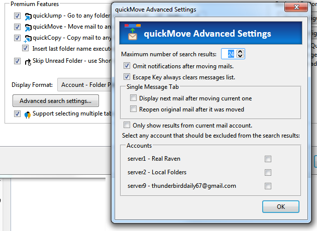Disable Omit notifications after moving mails
The image size is (317, 231).
click(x=127, y=66)
